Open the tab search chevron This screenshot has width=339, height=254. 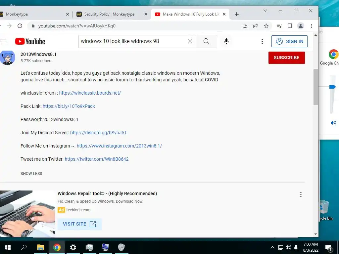265,11
